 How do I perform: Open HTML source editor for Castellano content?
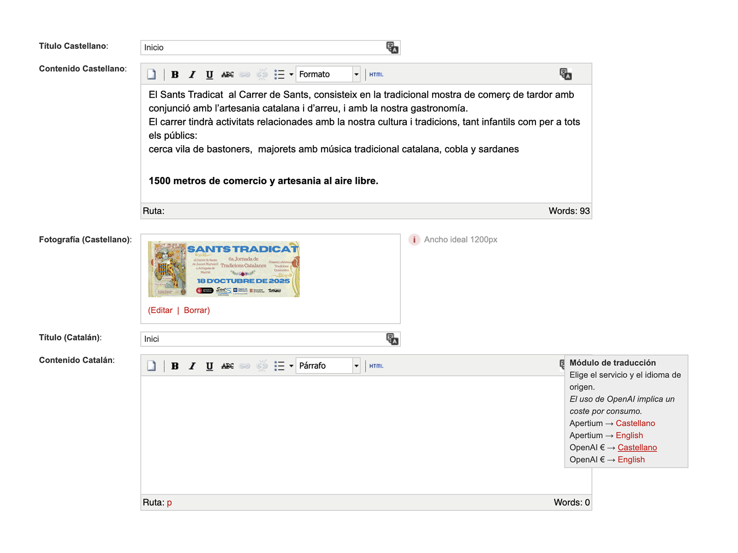(376, 75)
